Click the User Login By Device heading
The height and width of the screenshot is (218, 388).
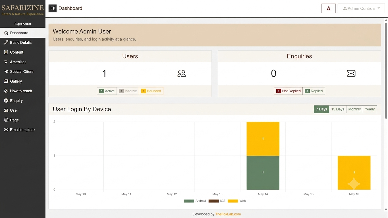(x=82, y=109)
